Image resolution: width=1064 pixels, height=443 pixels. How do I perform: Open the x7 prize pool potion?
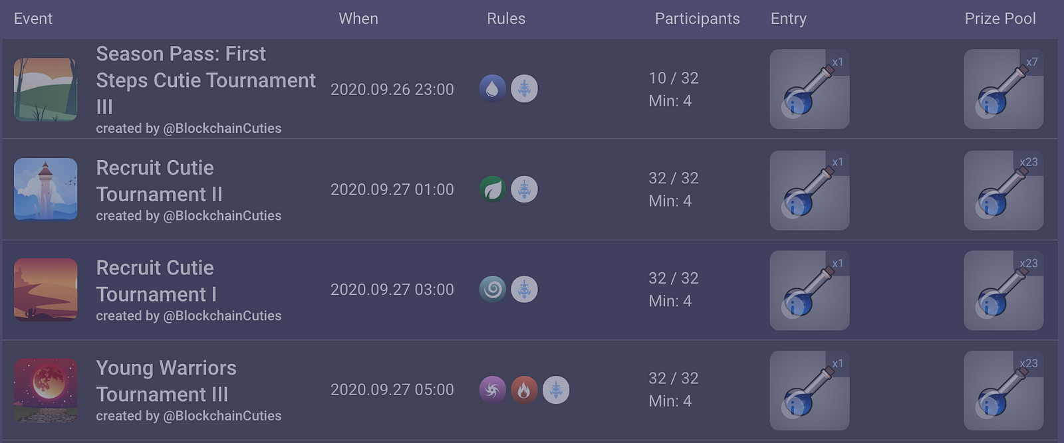point(1003,89)
